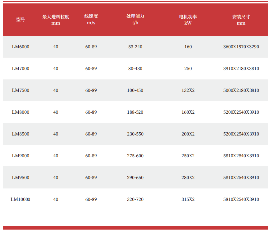This screenshot has width=270, height=233.
Task: Select the LM9000 model cell
Action: coord(21,156)
